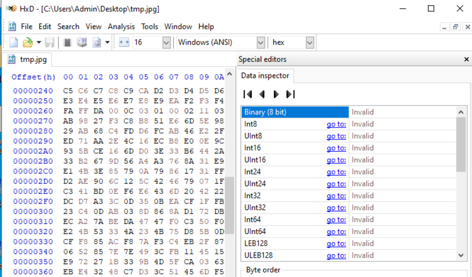
Task: Click the Open main memory chip icon
Action: (67, 42)
